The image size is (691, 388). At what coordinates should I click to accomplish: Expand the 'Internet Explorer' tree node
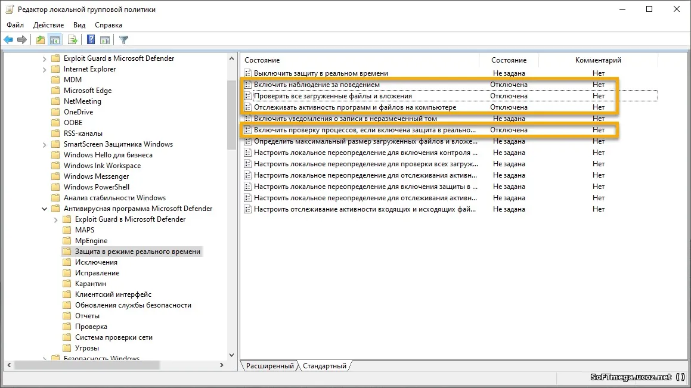44,69
